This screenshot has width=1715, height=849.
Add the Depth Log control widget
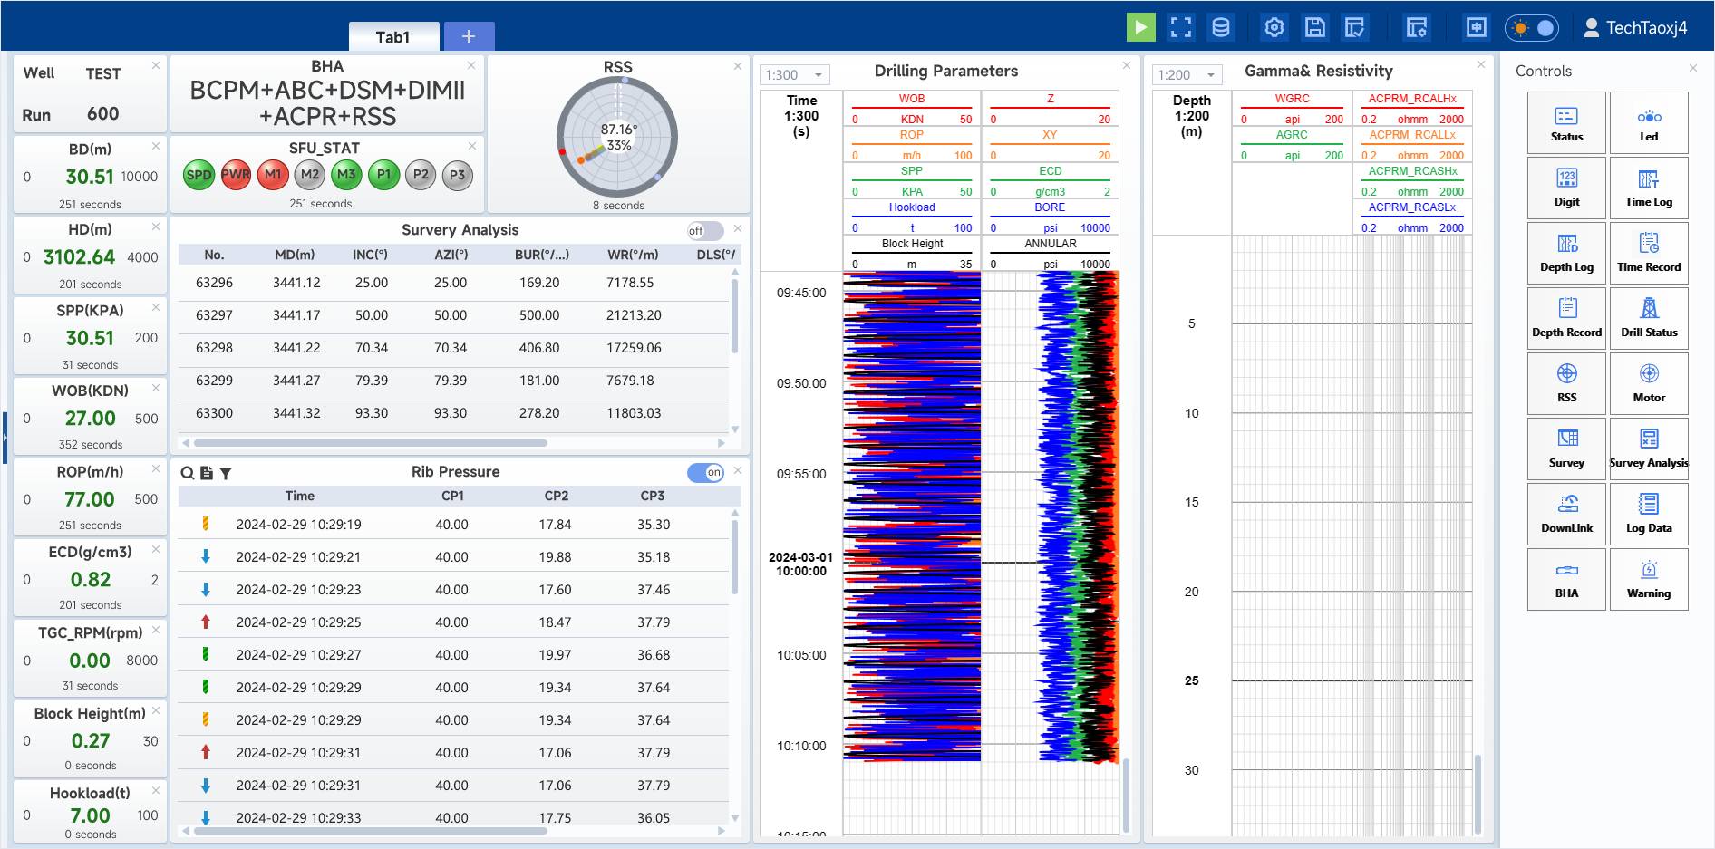point(1566,253)
